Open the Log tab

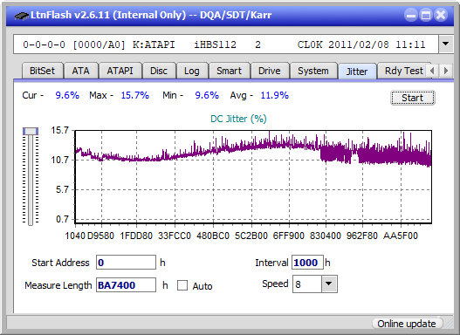click(x=191, y=71)
